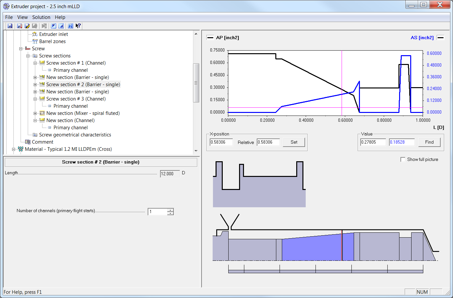Click the tree scrollbar up arrow
The width and height of the screenshot is (453, 298).
coord(196,34)
